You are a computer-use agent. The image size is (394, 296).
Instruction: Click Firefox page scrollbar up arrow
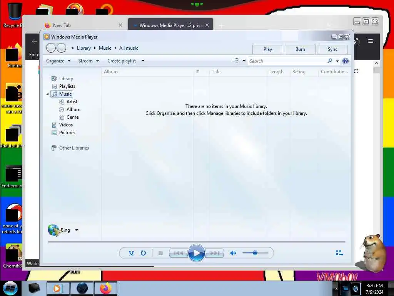coord(376,64)
